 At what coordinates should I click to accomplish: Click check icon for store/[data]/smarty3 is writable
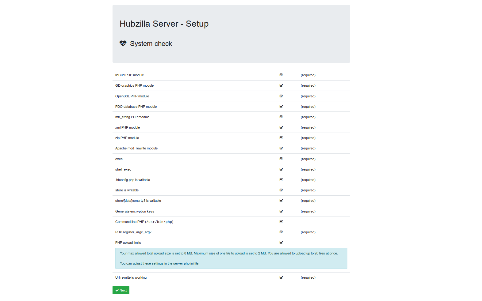point(281,201)
